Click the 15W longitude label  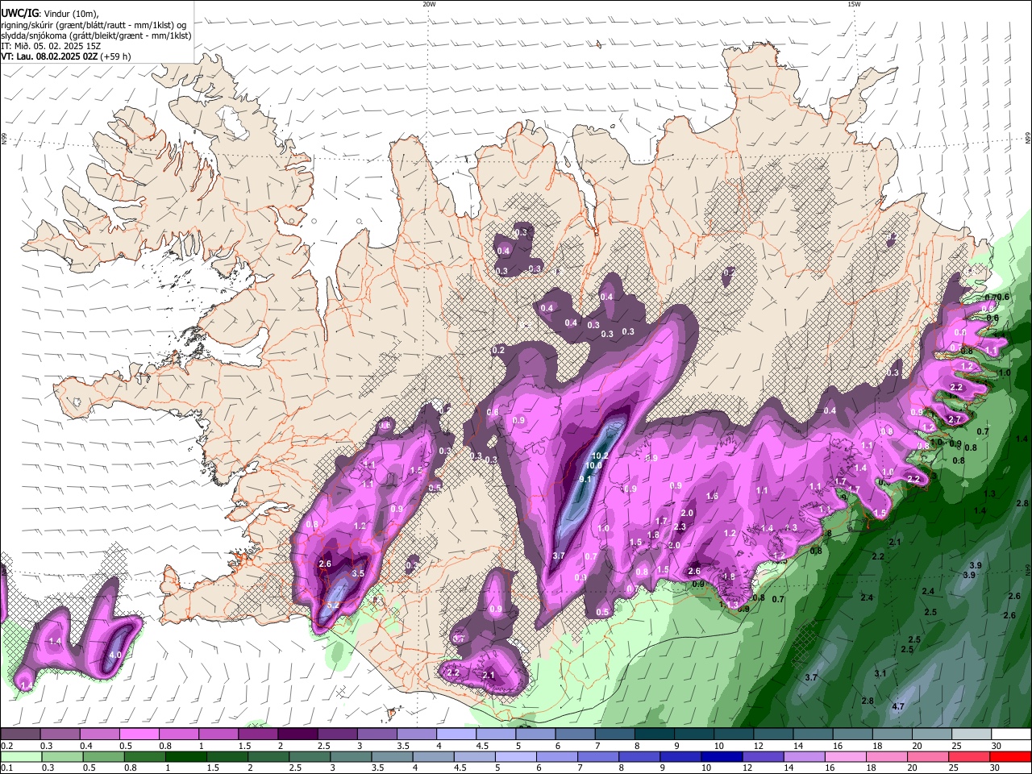854,4
